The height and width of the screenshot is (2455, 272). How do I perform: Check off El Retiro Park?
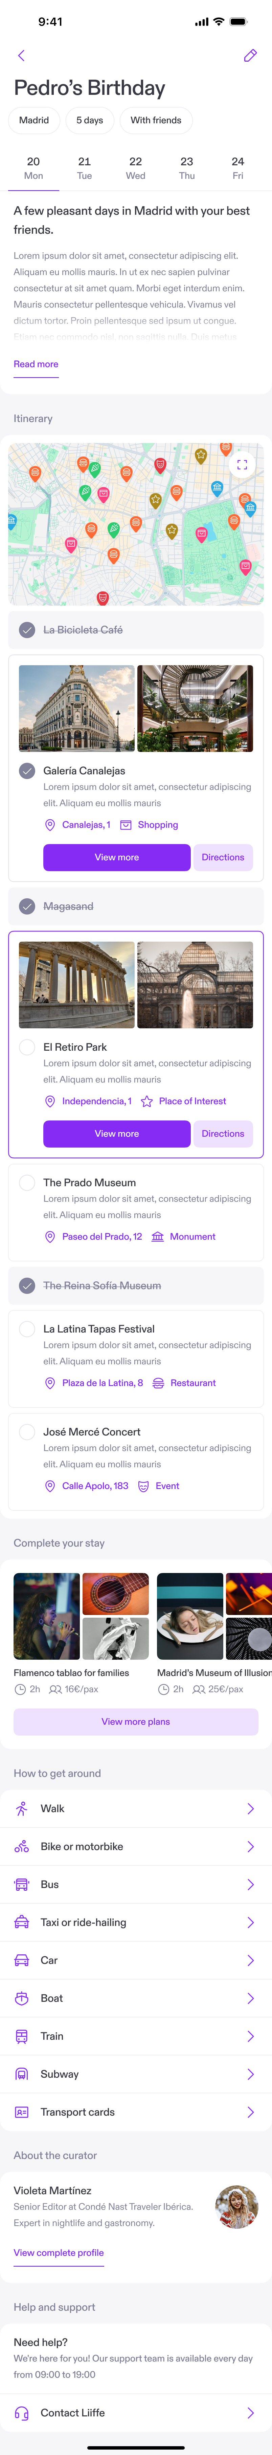tap(28, 1046)
